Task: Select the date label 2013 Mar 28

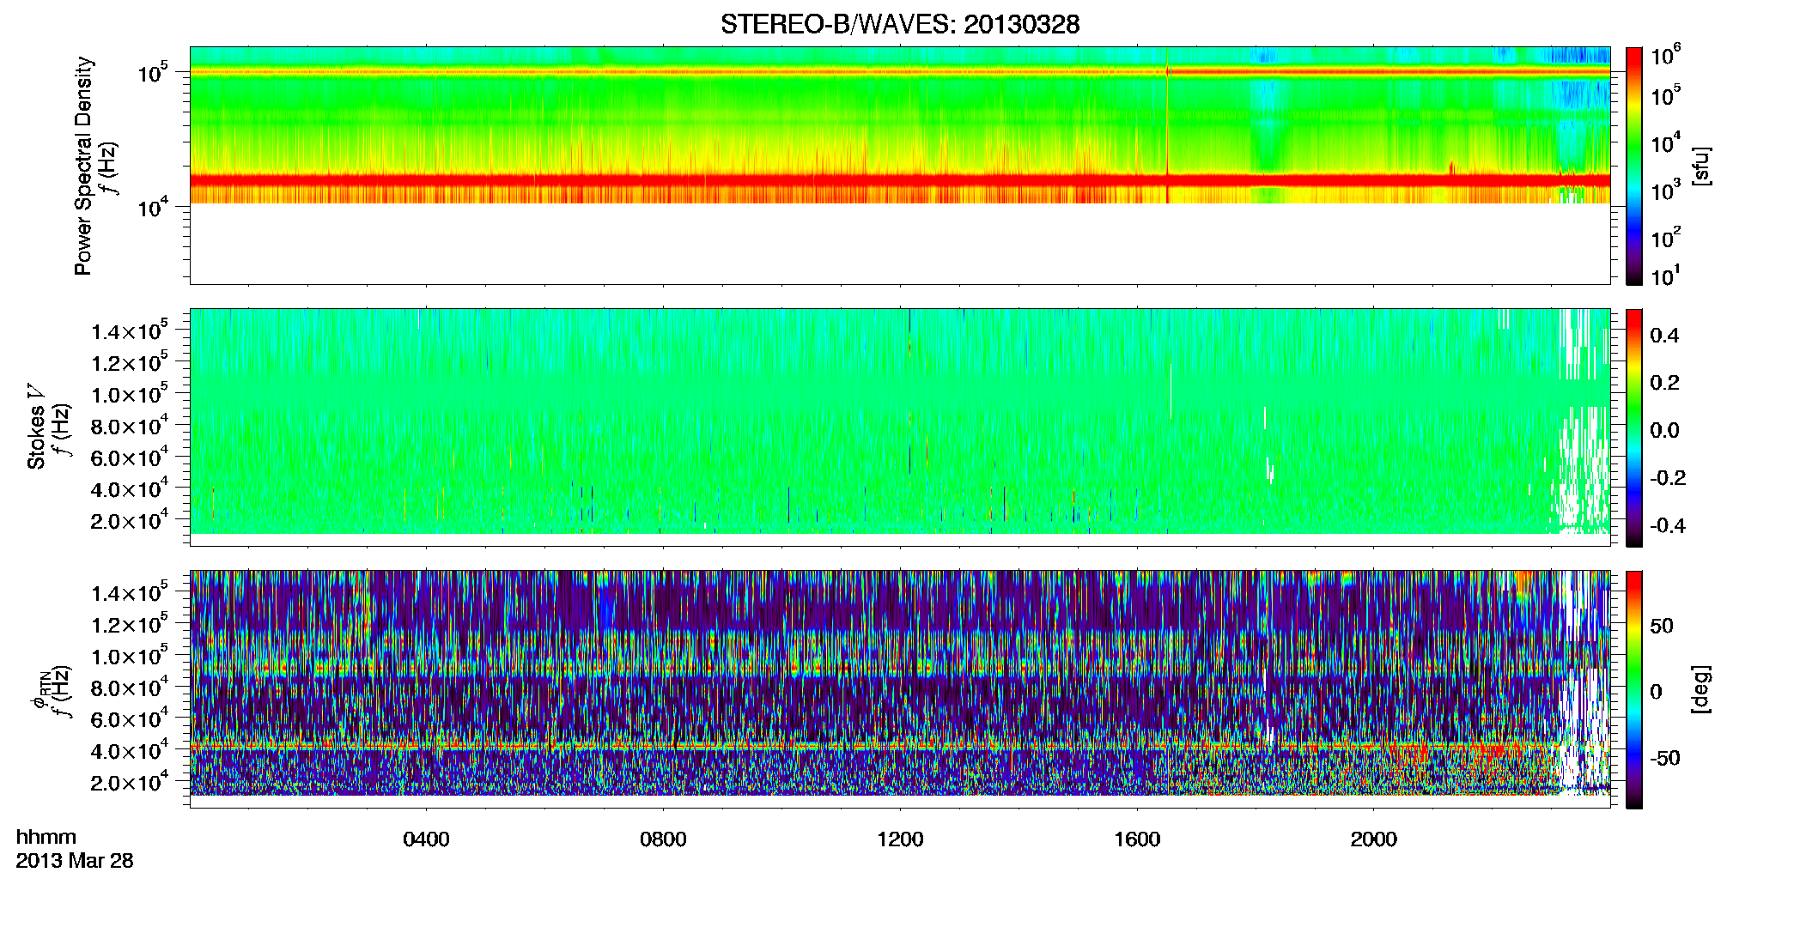Action: point(75,860)
